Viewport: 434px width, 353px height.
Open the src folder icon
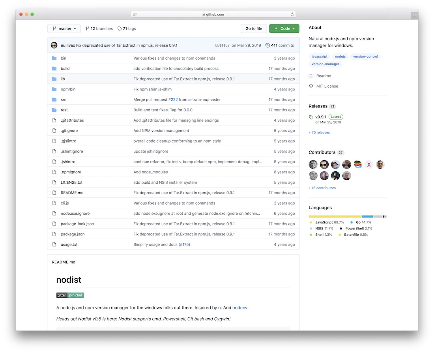[54, 100]
